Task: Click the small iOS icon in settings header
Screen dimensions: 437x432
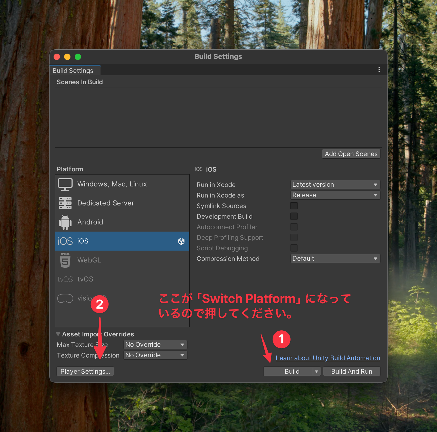Action: point(199,169)
